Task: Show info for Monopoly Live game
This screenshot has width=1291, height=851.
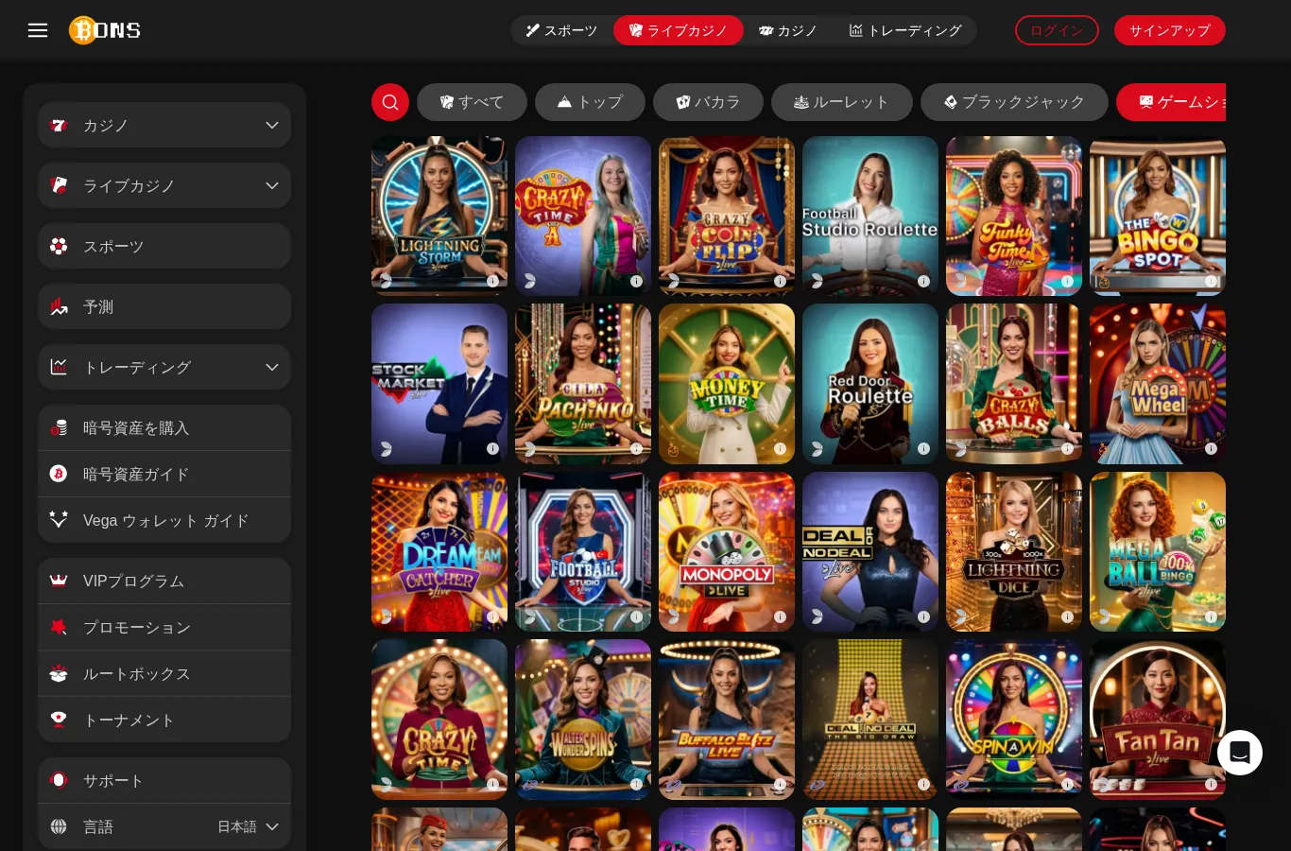Action: pyautogui.click(x=780, y=617)
